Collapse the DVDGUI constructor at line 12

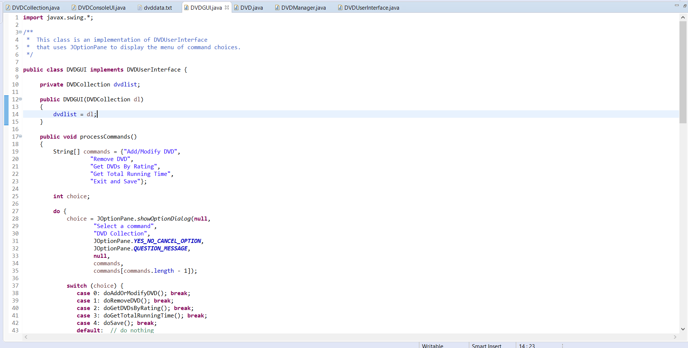[x=20, y=99]
